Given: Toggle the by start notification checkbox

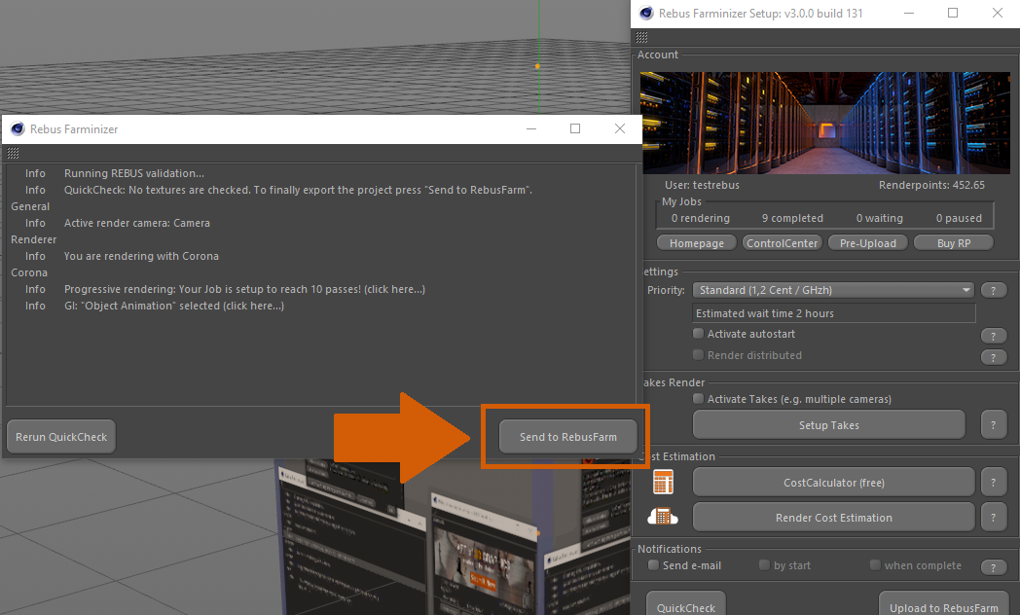Looking at the screenshot, I should pyautogui.click(x=764, y=565).
